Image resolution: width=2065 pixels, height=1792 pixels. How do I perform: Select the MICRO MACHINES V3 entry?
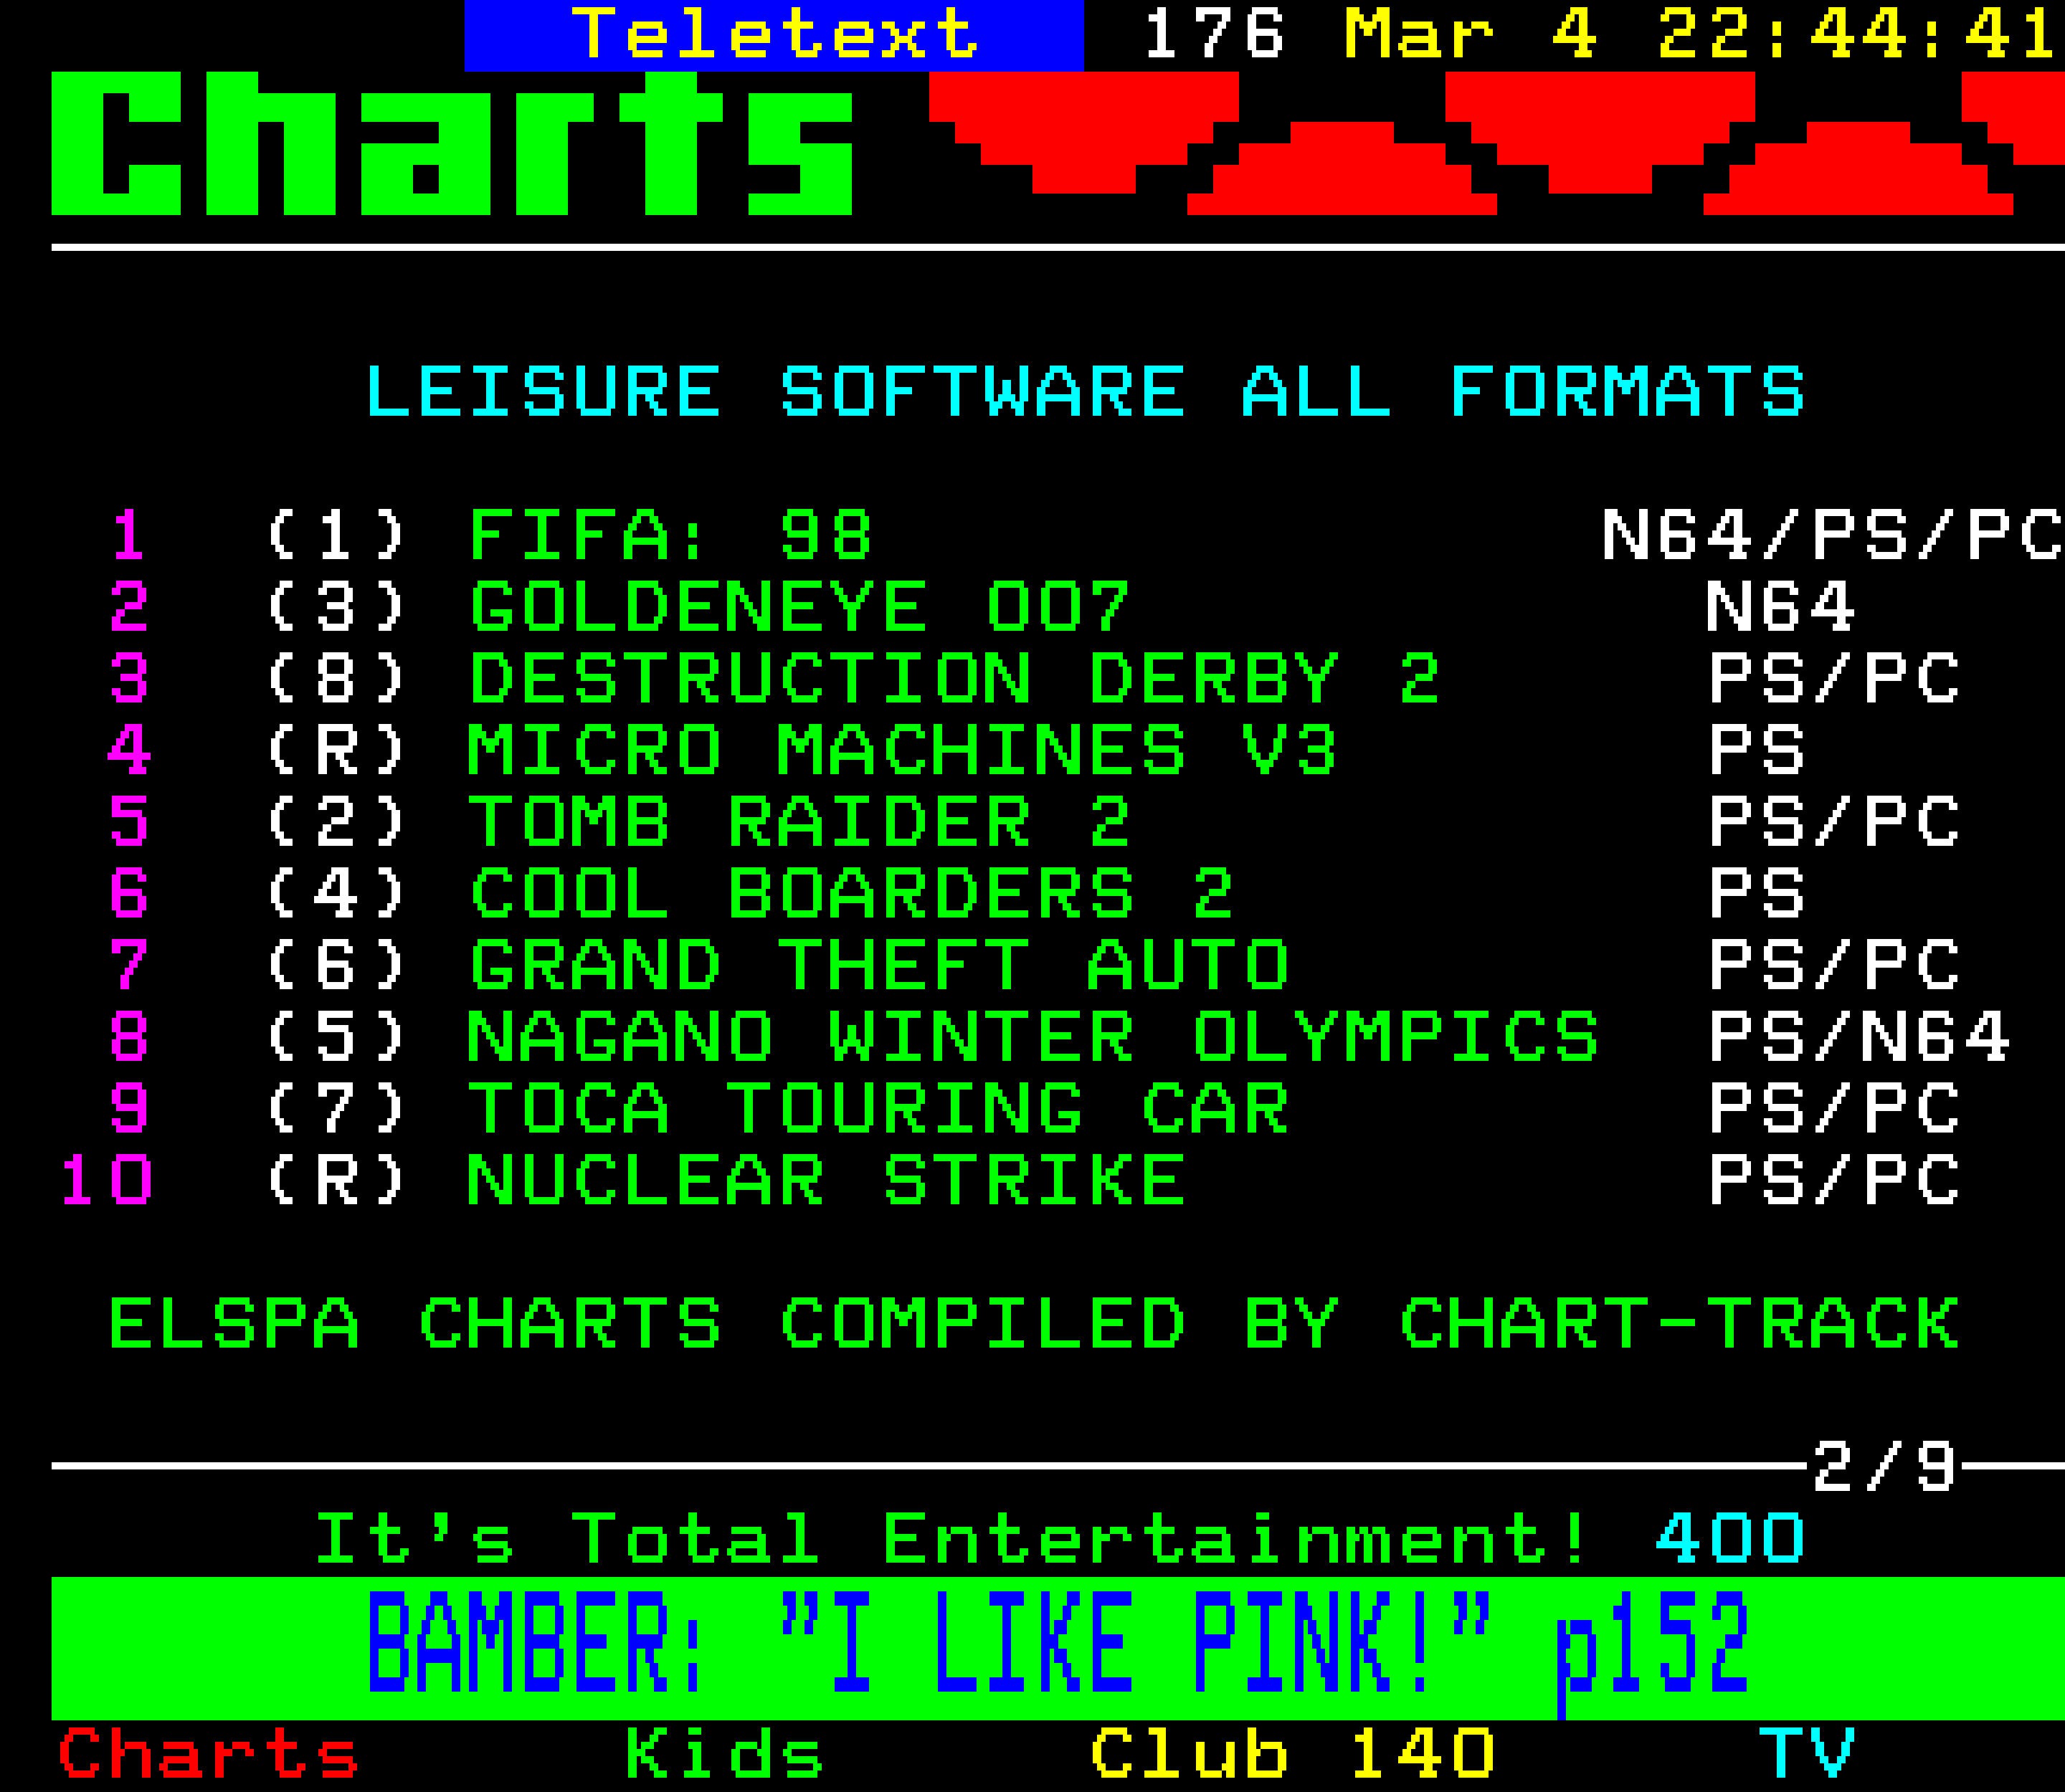(903, 750)
